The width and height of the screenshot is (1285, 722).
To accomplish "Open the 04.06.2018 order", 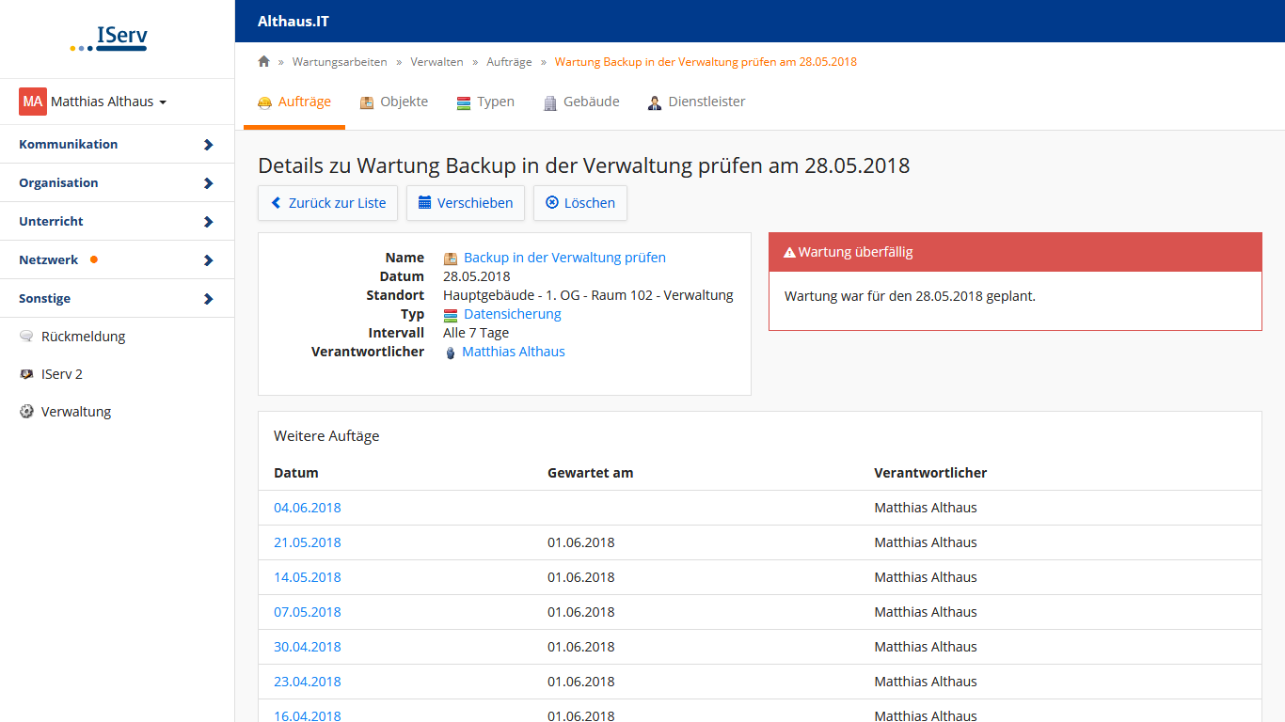I will (x=308, y=508).
